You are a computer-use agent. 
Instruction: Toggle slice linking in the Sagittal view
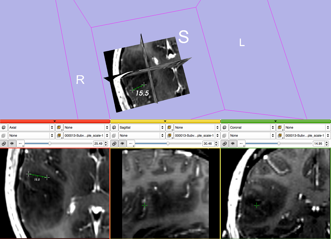coord(114,144)
